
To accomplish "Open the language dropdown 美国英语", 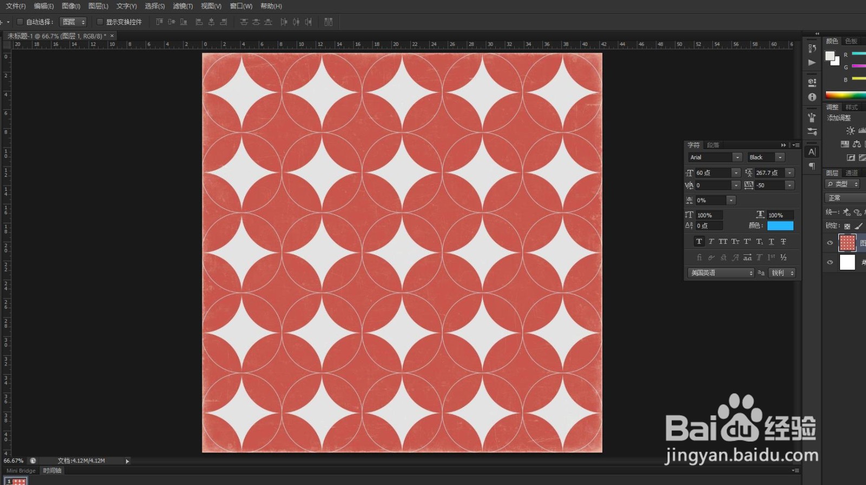I will click(x=721, y=273).
